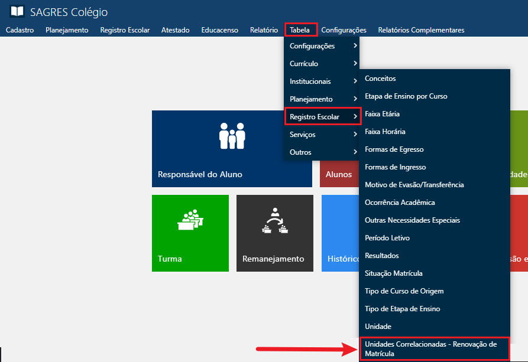The height and width of the screenshot is (362, 528).
Task: Expand the Institucionais submenu
Action: [x=321, y=81]
